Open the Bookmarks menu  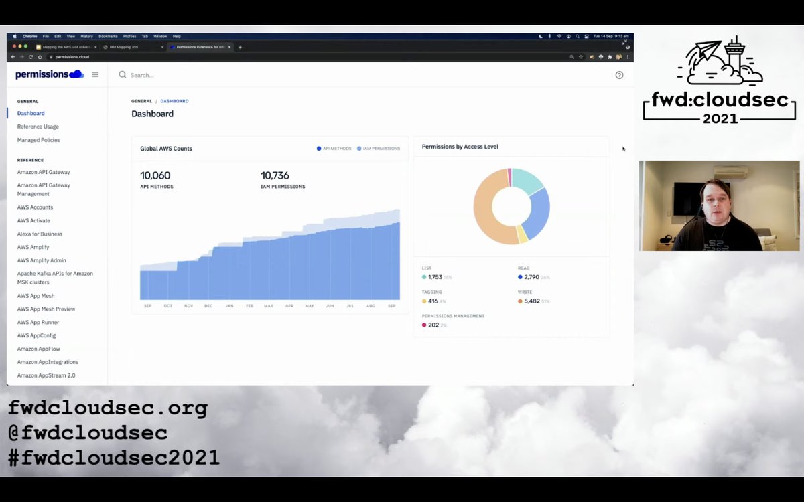pyautogui.click(x=108, y=36)
